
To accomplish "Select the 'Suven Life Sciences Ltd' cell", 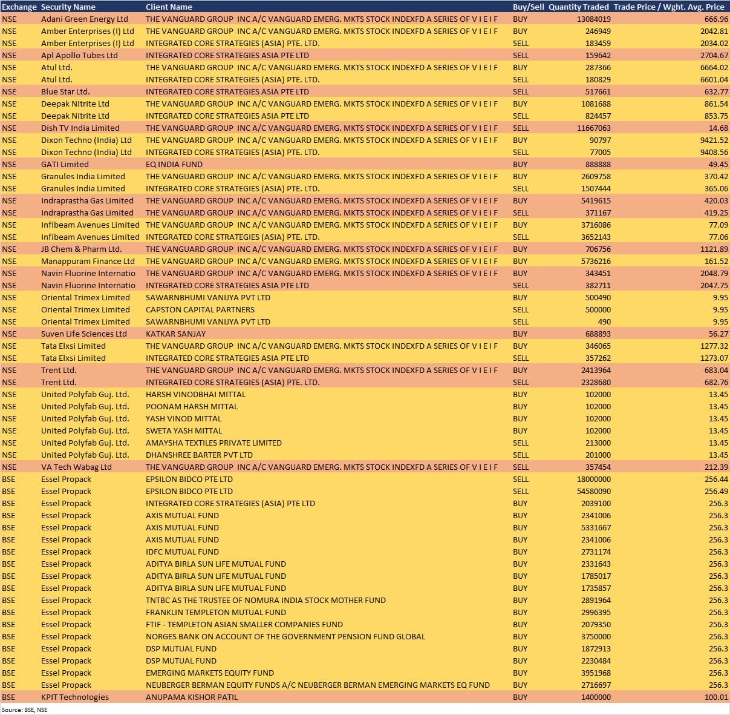I will tap(84, 334).
